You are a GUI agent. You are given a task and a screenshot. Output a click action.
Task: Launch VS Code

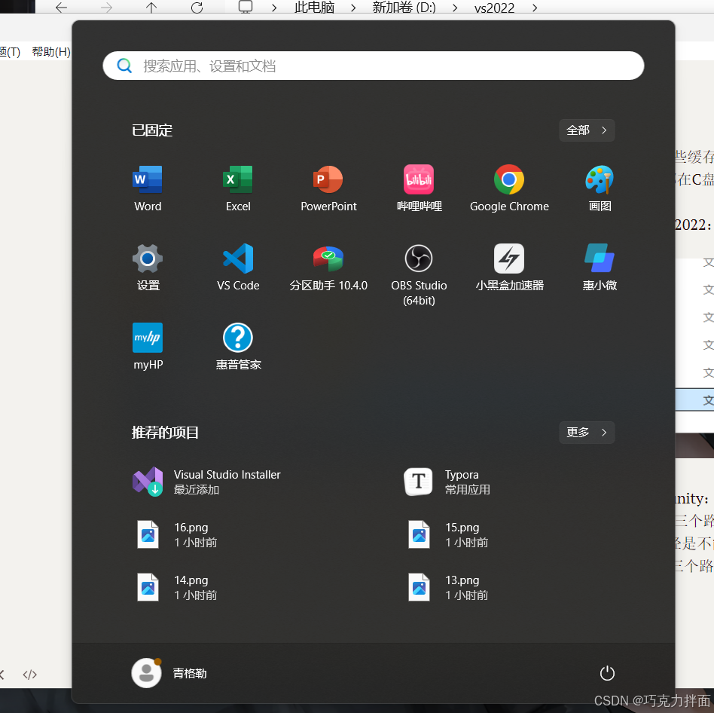click(x=238, y=268)
